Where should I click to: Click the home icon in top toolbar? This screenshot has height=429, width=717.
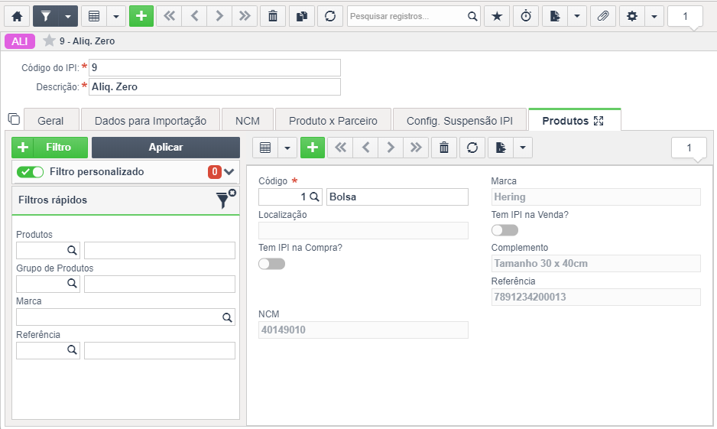[x=17, y=17]
